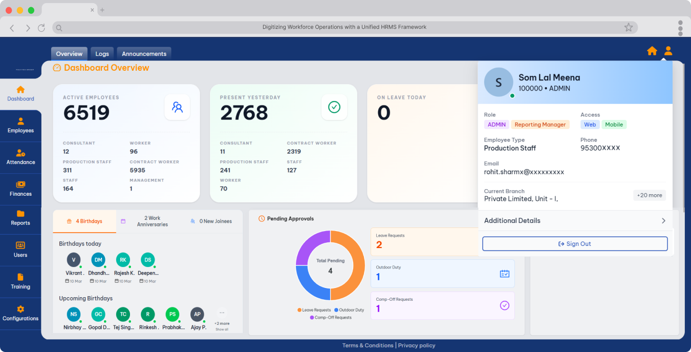This screenshot has height=352, width=691.
Task: Expand the Additional Details section
Action: pos(575,221)
